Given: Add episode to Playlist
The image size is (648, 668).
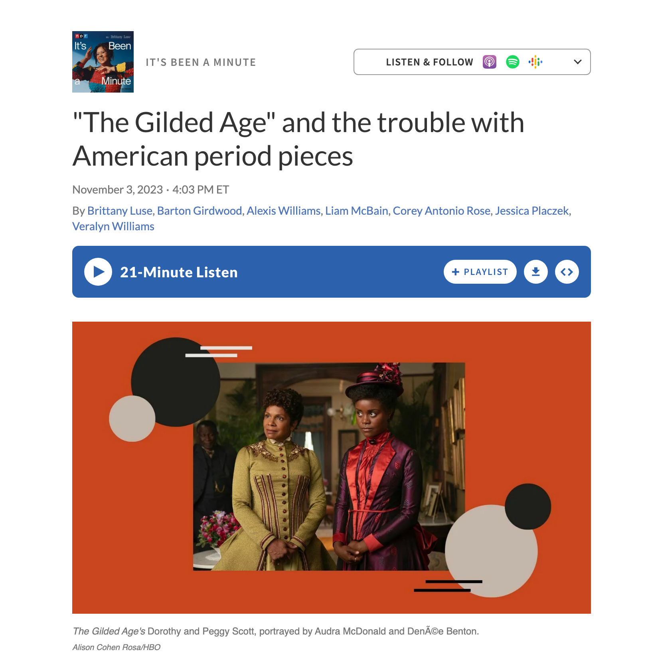Looking at the screenshot, I should pos(480,272).
